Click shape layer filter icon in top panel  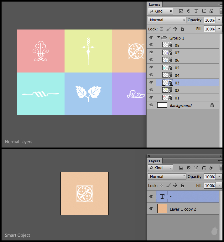(x=204, y=11)
